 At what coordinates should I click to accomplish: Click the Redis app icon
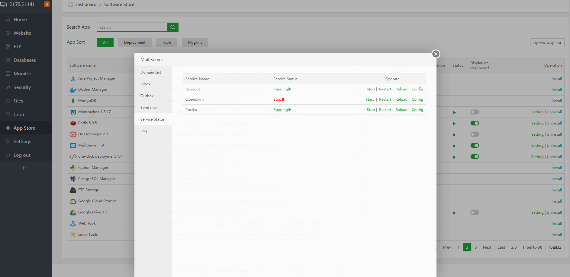click(x=73, y=123)
